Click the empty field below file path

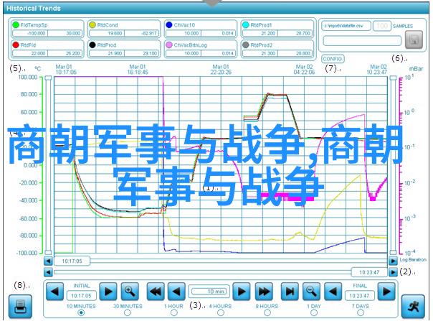point(362,41)
